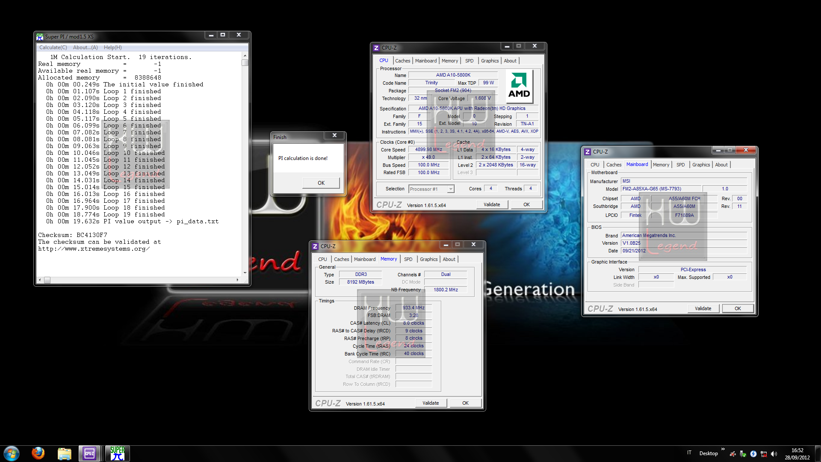Open About tab in Mainboard CPU-Z window
This screenshot has width=821, height=462.
(721, 165)
